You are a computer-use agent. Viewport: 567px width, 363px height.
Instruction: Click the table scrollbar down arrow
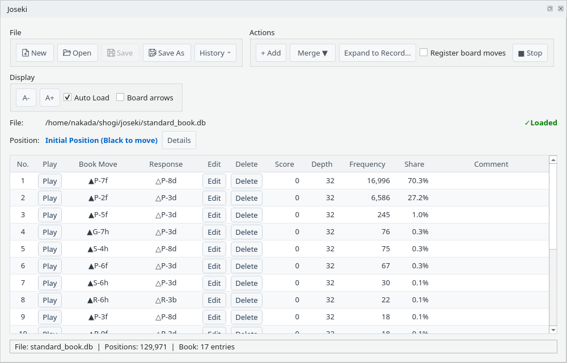553,330
